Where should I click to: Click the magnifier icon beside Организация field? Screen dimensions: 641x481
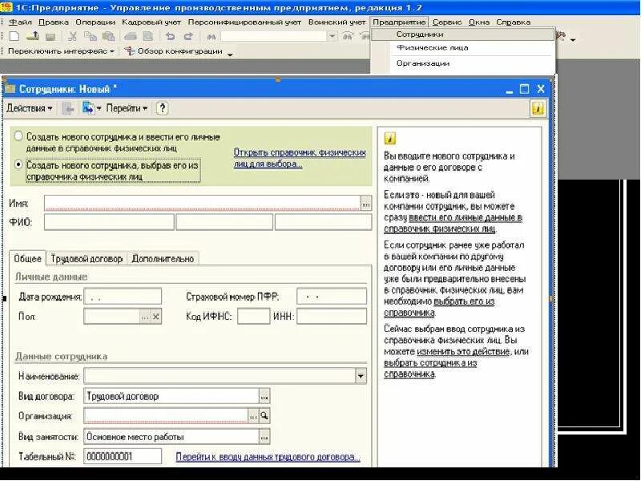(x=264, y=416)
